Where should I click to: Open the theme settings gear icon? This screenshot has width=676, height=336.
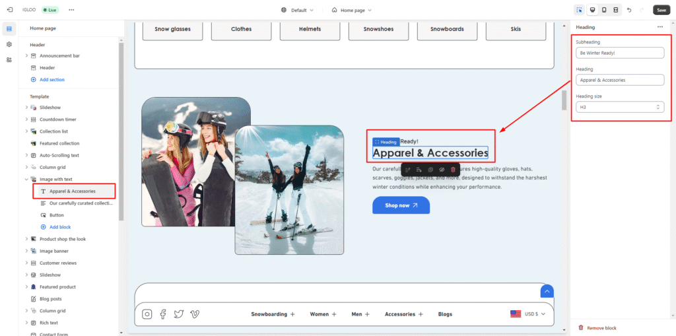pyautogui.click(x=9, y=44)
